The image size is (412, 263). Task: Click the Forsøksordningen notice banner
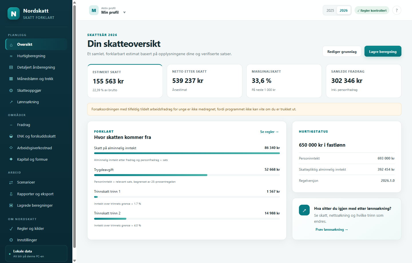point(244,109)
